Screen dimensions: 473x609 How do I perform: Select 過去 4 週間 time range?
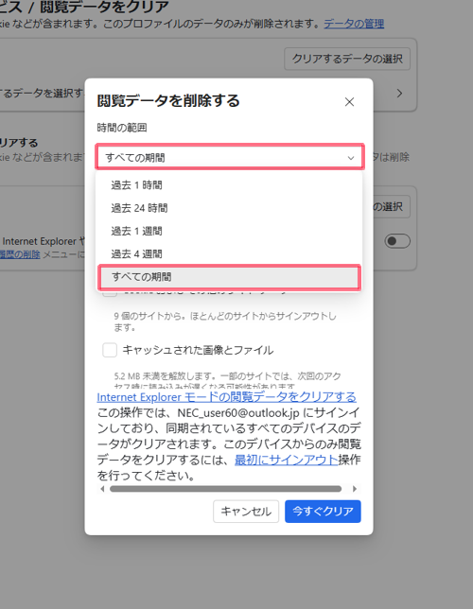229,254
